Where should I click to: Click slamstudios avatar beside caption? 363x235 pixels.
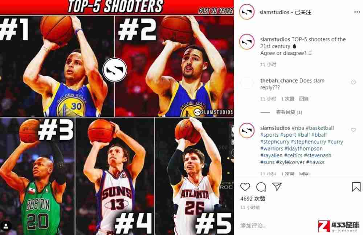click(247, 42)
